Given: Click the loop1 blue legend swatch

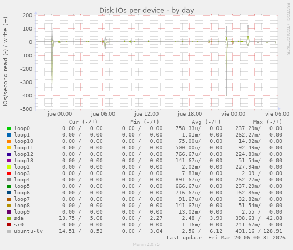Looking at the screenshot, I should [x=9, y=135].
